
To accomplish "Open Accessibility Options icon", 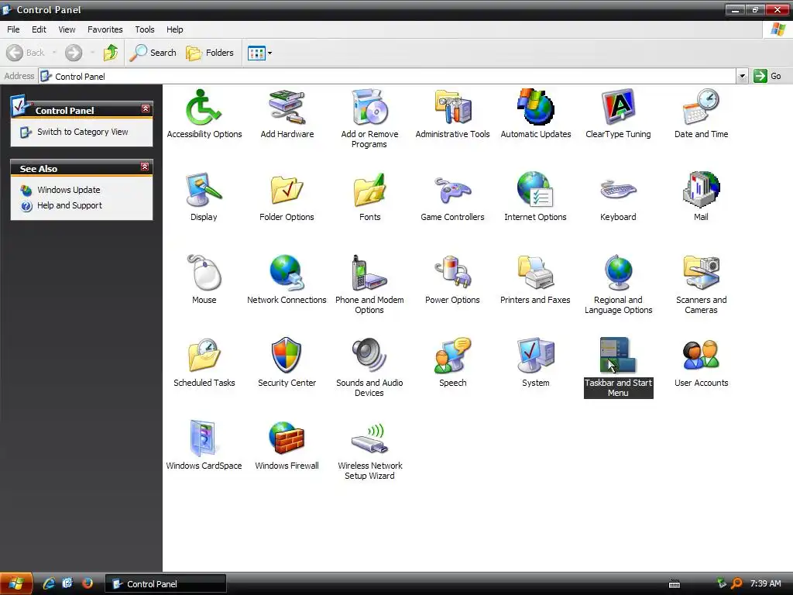I will [204, 107].
